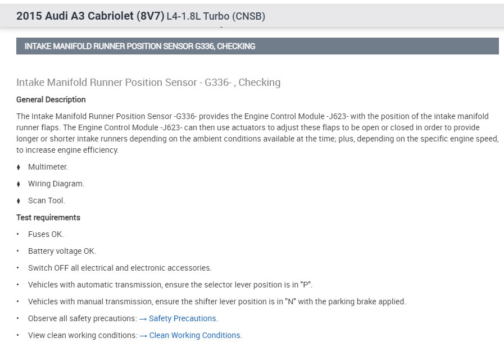Click the diamond bullet beside Multimeter
The image size is (504, 347).
(19, 167)
